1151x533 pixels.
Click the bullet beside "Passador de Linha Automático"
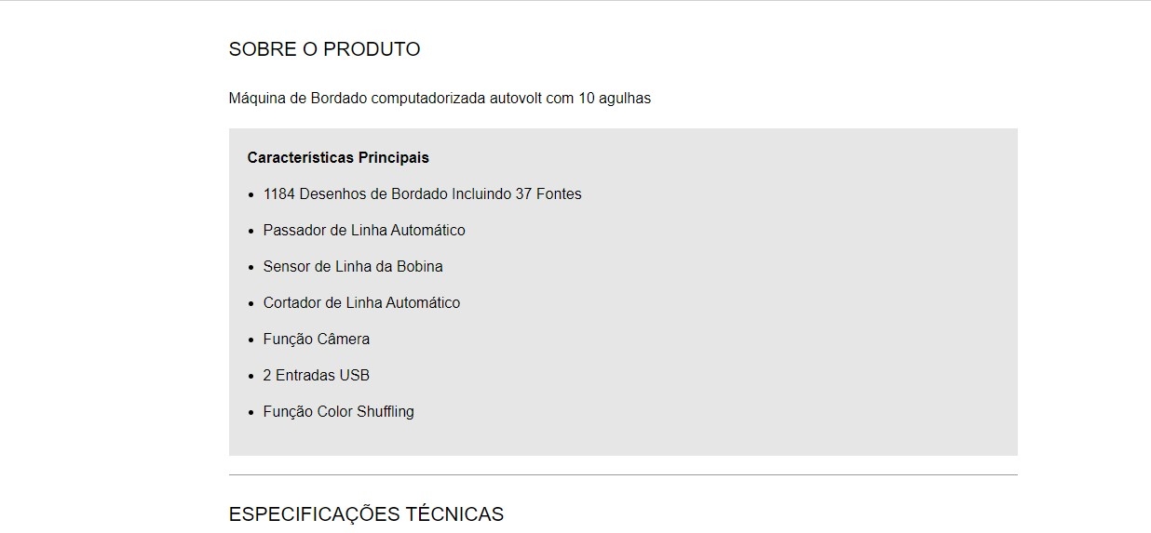(x=251, y=232)
